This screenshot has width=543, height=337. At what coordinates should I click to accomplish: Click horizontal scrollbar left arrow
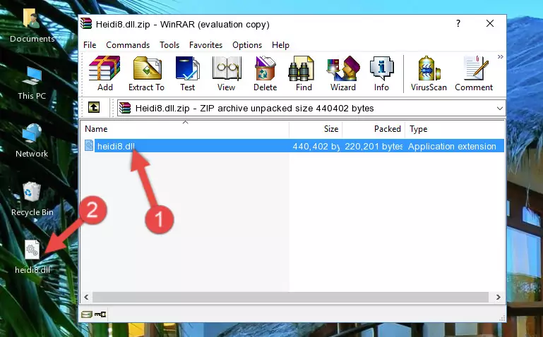(86, 298)
